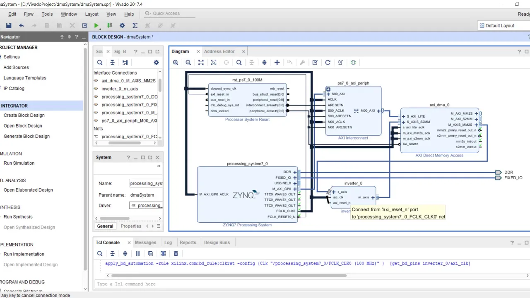Clear the Tcl Console with the trash icon
The image size is (530, 298).
tap(176, 253)
